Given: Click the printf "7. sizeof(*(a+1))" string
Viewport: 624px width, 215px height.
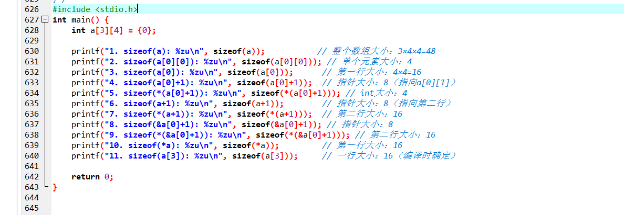Looking at the screenshot, I should (167, 114).
